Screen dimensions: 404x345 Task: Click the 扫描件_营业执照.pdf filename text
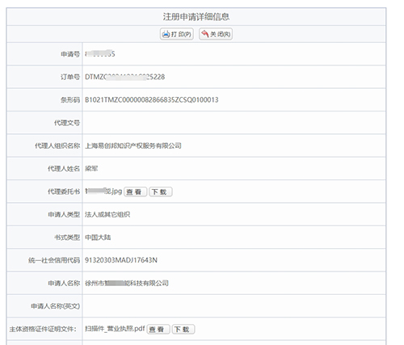click(115, 329)
